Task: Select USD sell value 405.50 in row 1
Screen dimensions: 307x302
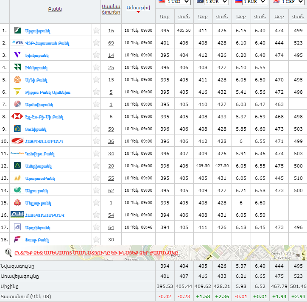Action: (x=184, y=31)
